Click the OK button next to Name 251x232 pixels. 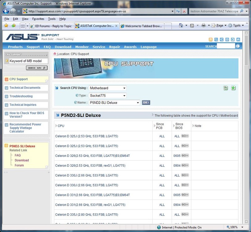pos(146,102)
